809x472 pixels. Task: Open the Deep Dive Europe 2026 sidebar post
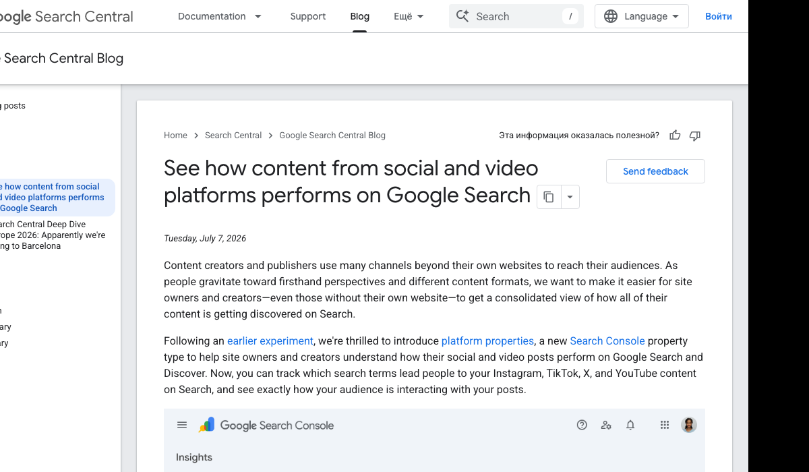53,235
